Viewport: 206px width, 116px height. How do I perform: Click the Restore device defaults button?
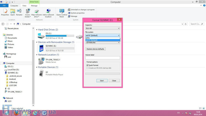(95, 49)
